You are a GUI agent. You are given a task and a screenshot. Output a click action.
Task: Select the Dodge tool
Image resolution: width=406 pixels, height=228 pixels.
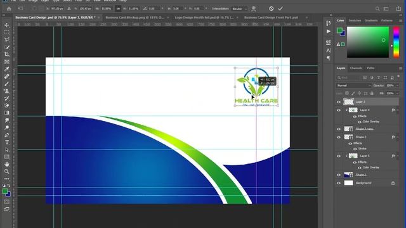7,127
